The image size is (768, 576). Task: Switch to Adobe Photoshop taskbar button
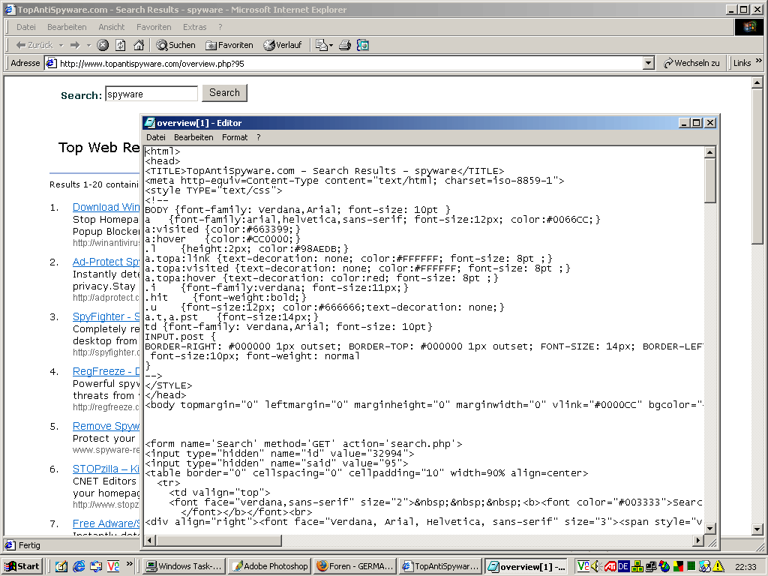pos(269,566)
